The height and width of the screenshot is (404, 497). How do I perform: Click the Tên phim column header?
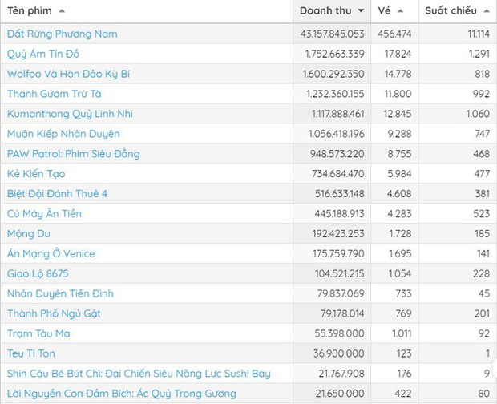pyautogui.click(x=30, y=11)
